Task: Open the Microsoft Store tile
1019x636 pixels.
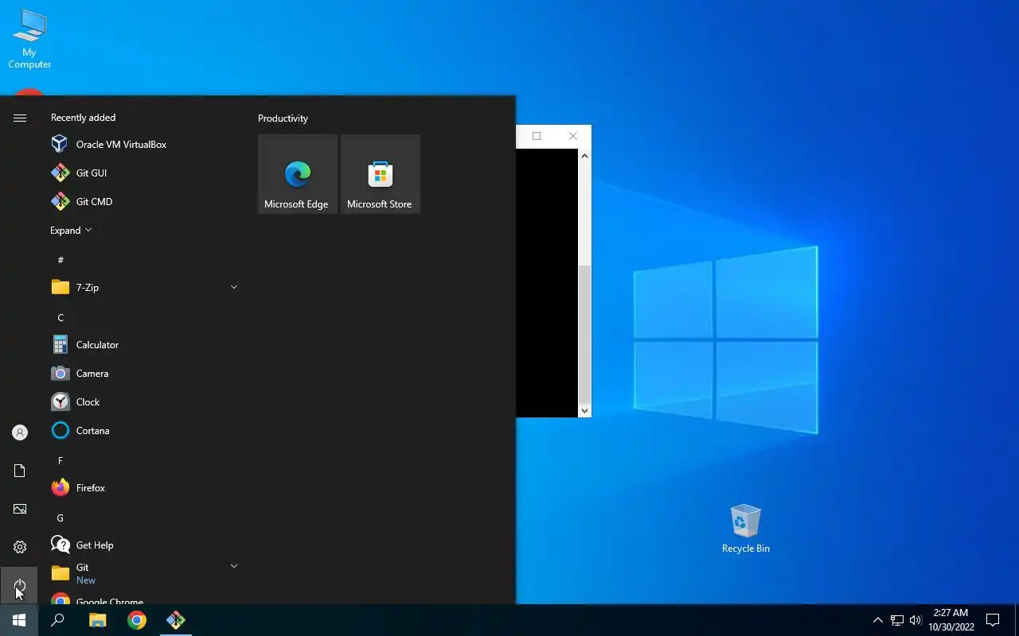Action: pos(381,174)
